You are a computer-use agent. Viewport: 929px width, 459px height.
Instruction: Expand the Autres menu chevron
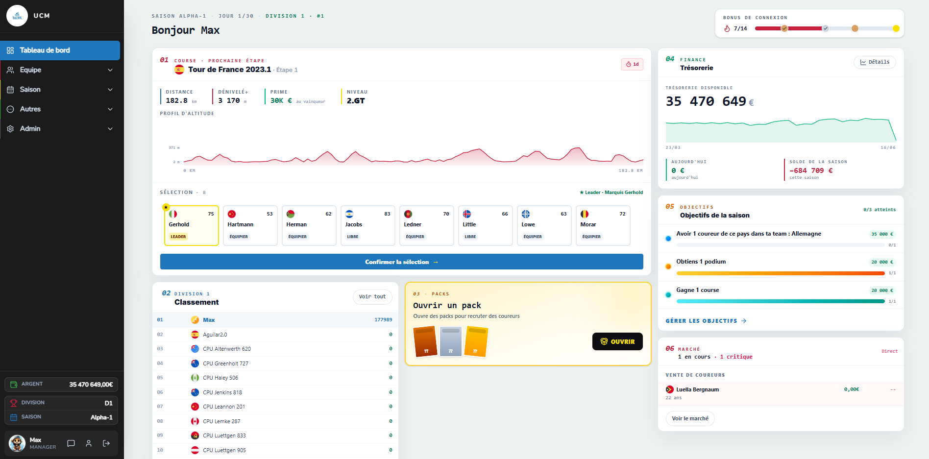click(x=110, y=109)
